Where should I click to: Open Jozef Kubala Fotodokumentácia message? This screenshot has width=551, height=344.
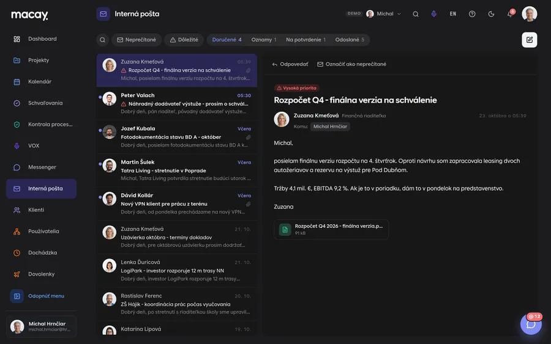pos(177,137)
